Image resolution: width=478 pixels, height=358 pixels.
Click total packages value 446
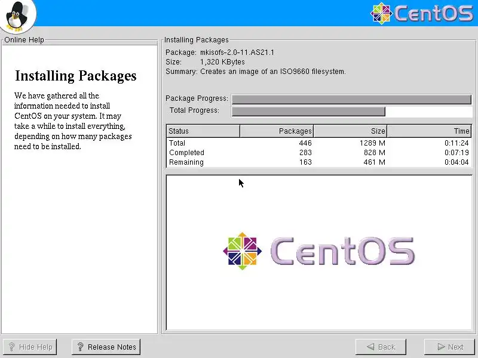[x=305, y=143]
